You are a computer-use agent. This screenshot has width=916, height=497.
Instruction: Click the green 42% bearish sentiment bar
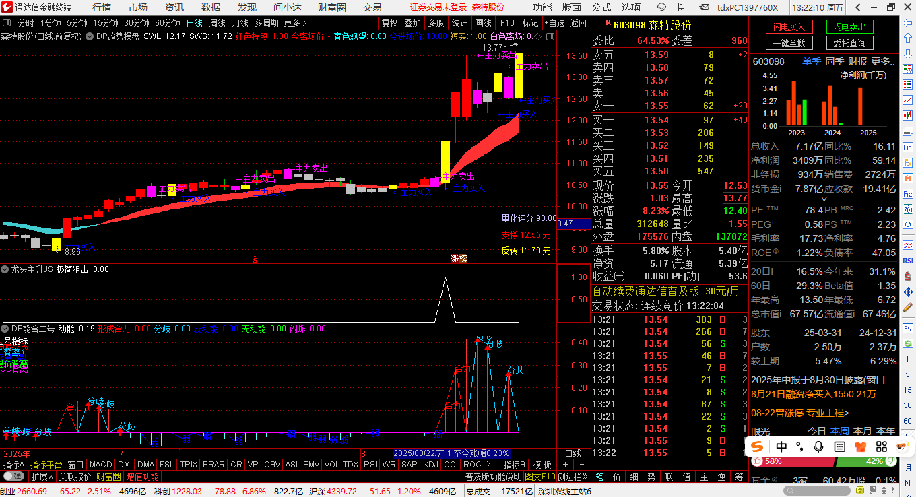pyautogui.click(x=867, y=461)
